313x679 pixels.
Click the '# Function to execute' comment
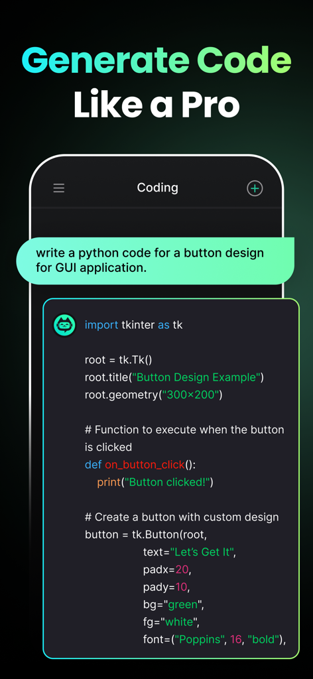[x=184, y=438]
